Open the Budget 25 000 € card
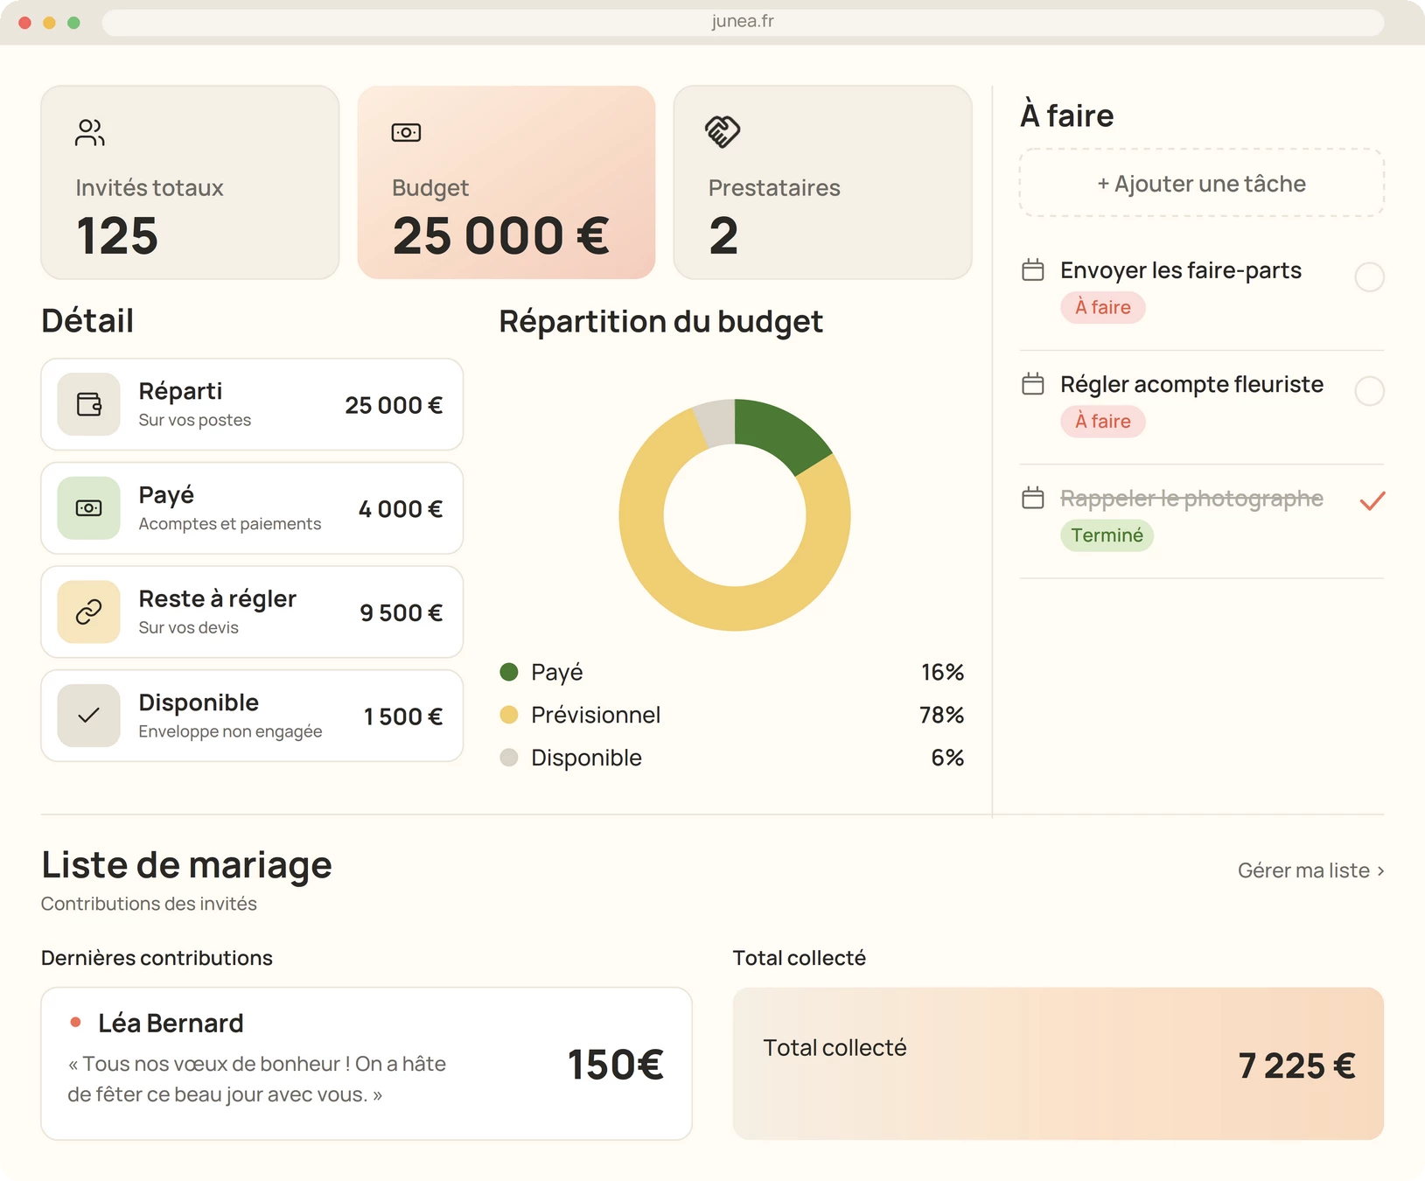 click(506, 182)
